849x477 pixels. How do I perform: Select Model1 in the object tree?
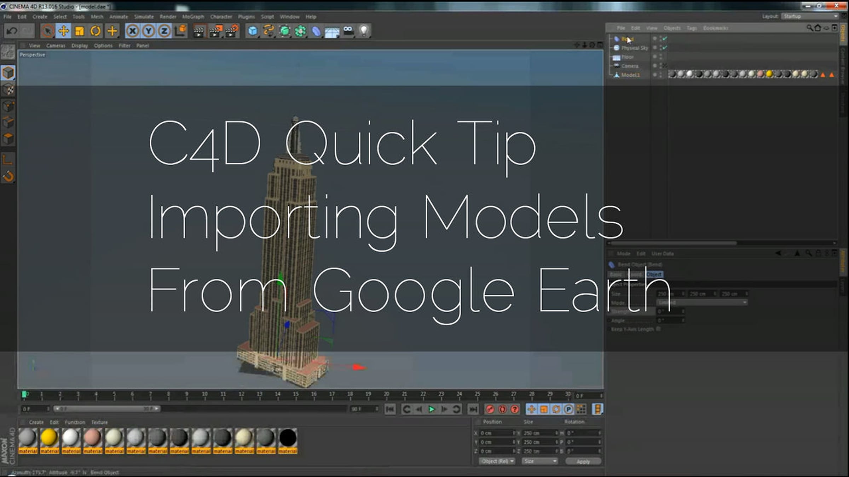click(630, 75)
